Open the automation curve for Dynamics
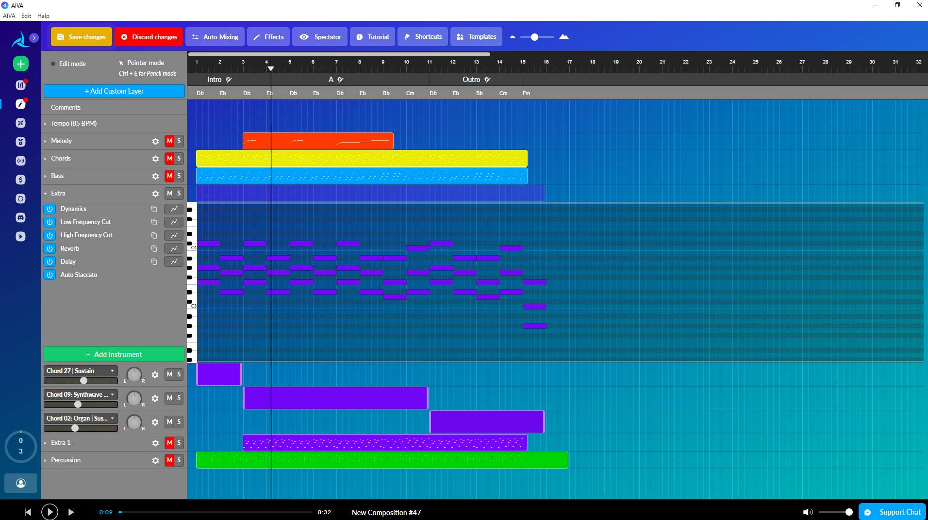 click(x=174, y=209)
